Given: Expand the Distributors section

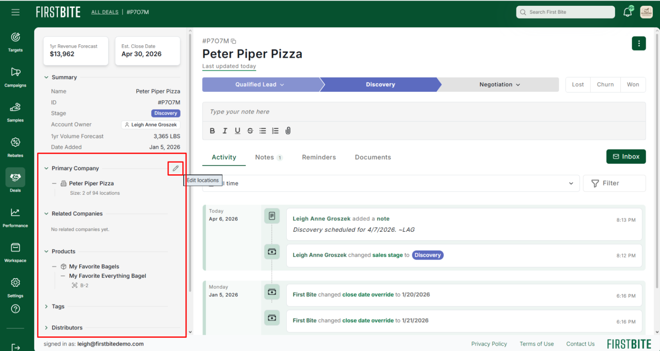Looking at the screenshot, I should [x=46, y=328].
